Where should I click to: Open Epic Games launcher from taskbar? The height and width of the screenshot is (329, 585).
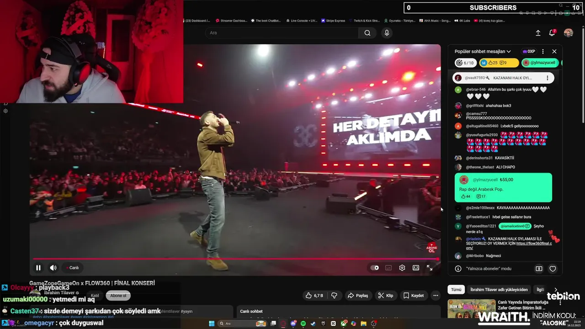(323, 324)
